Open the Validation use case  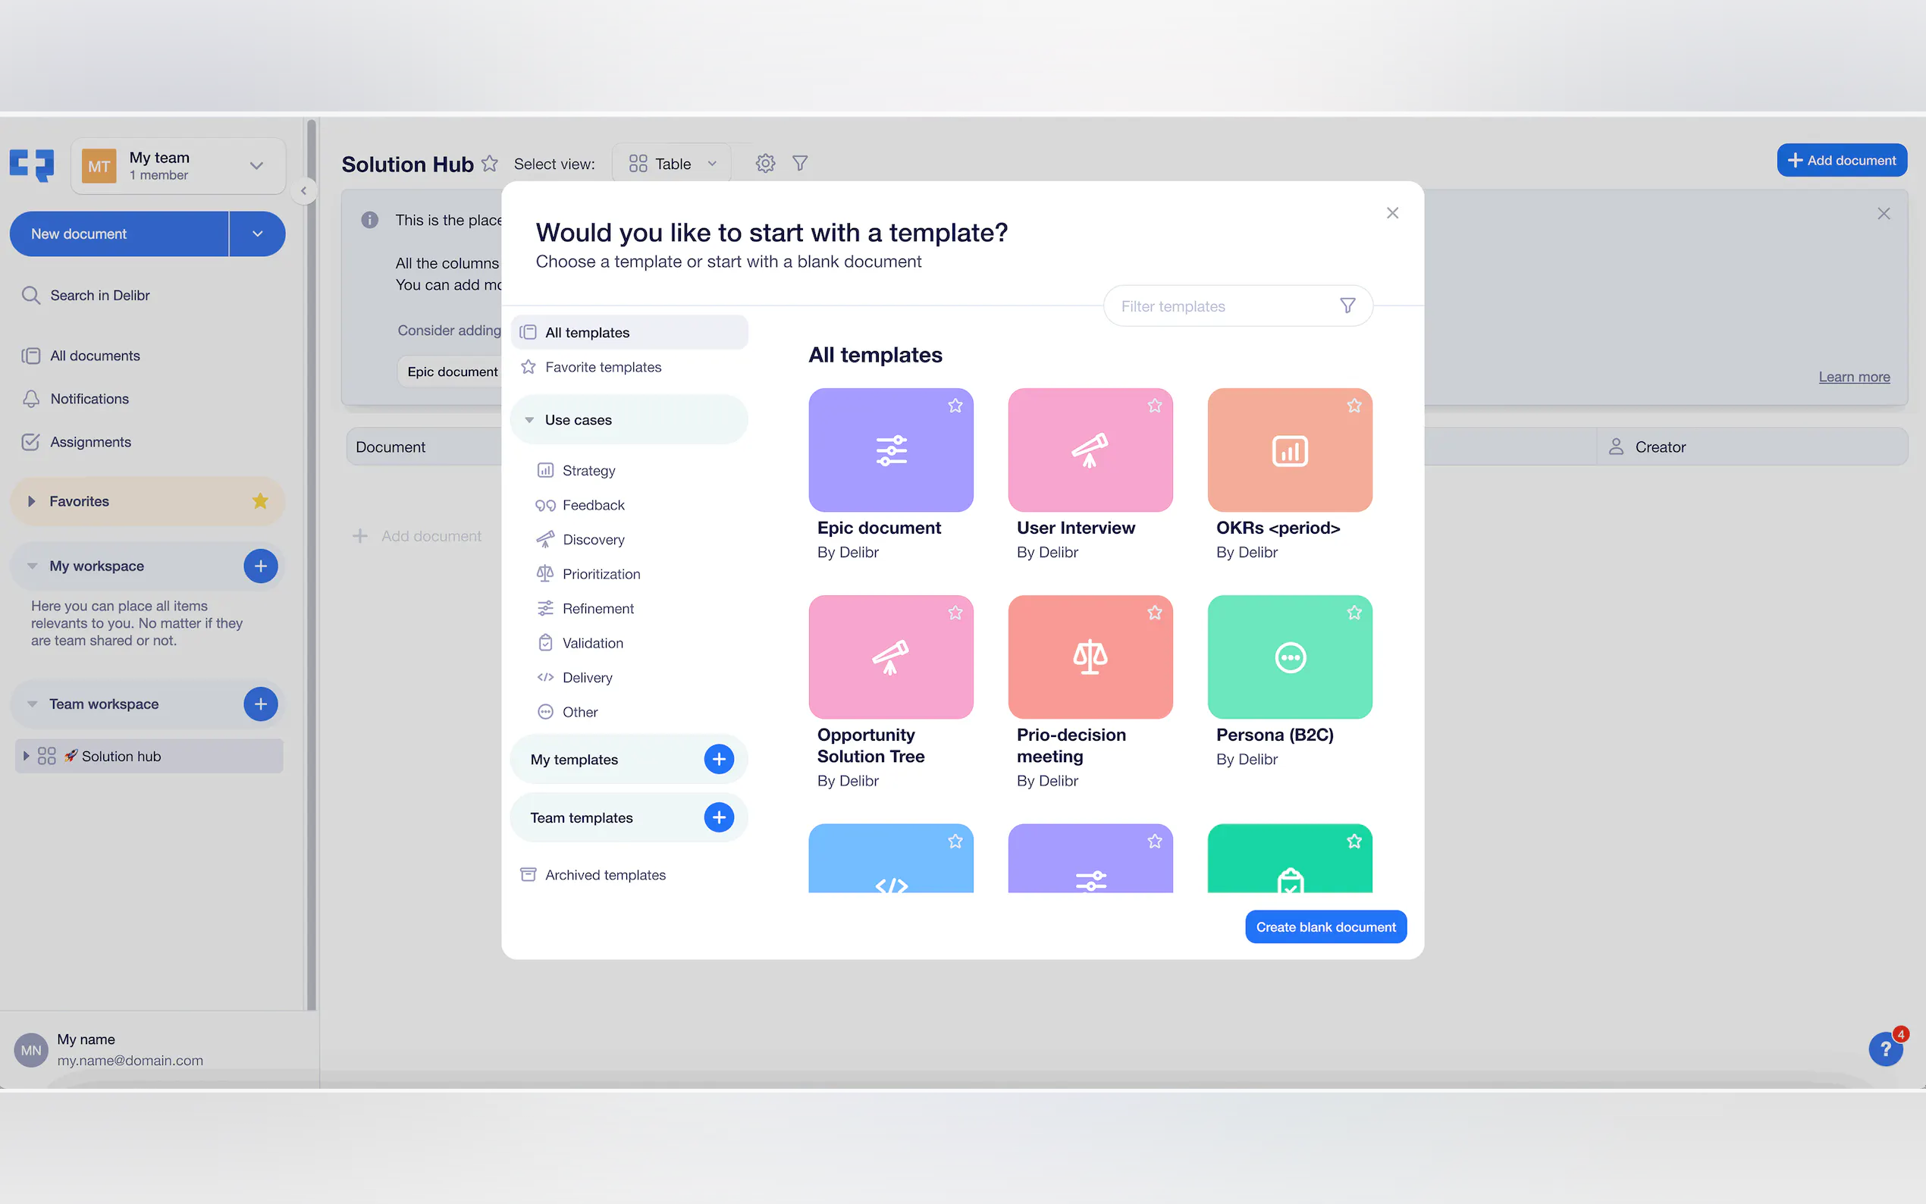pyautogui.click(x=592, y=642)
